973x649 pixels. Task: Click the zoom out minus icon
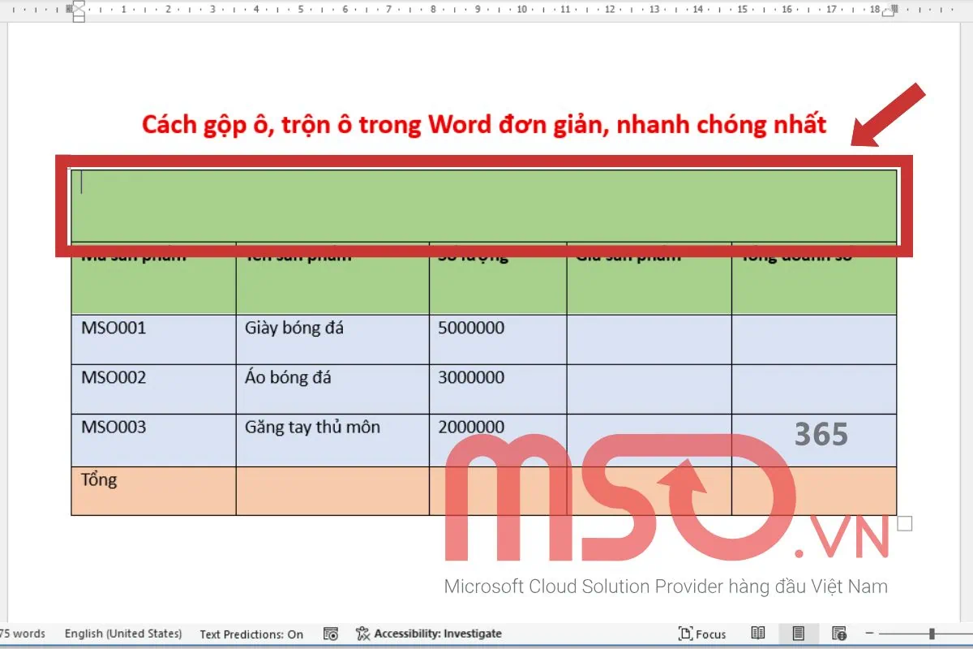click(x=869, y=634)
